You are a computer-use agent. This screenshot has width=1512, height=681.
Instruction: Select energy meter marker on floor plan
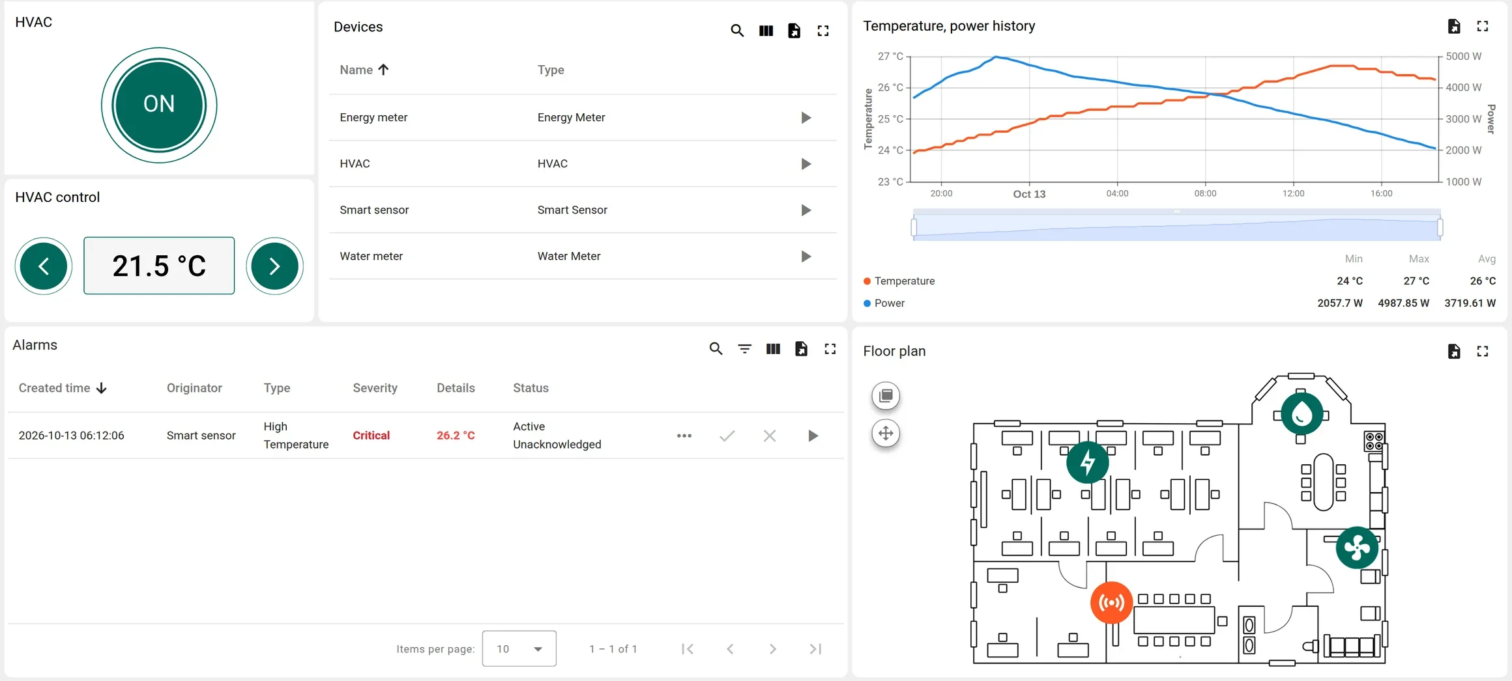(x=1088, y=462)
